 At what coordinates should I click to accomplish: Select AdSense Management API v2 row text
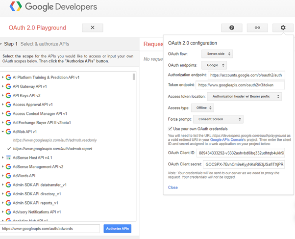[38, 167]
